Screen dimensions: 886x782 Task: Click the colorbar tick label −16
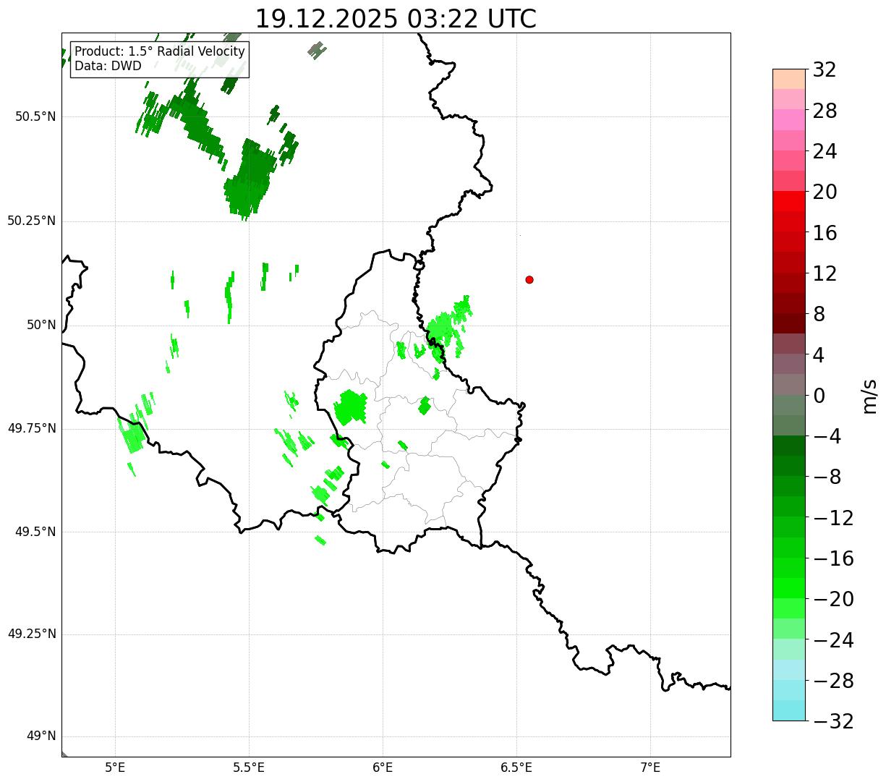833,558
